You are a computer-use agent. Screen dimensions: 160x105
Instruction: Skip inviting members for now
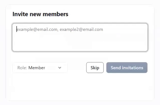[x=95, y=68]
